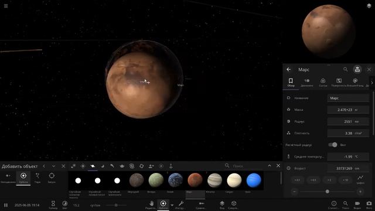This screenshot has height=211, width=375.
Task: Select the galaxies category icon
Action: point(73,166)
